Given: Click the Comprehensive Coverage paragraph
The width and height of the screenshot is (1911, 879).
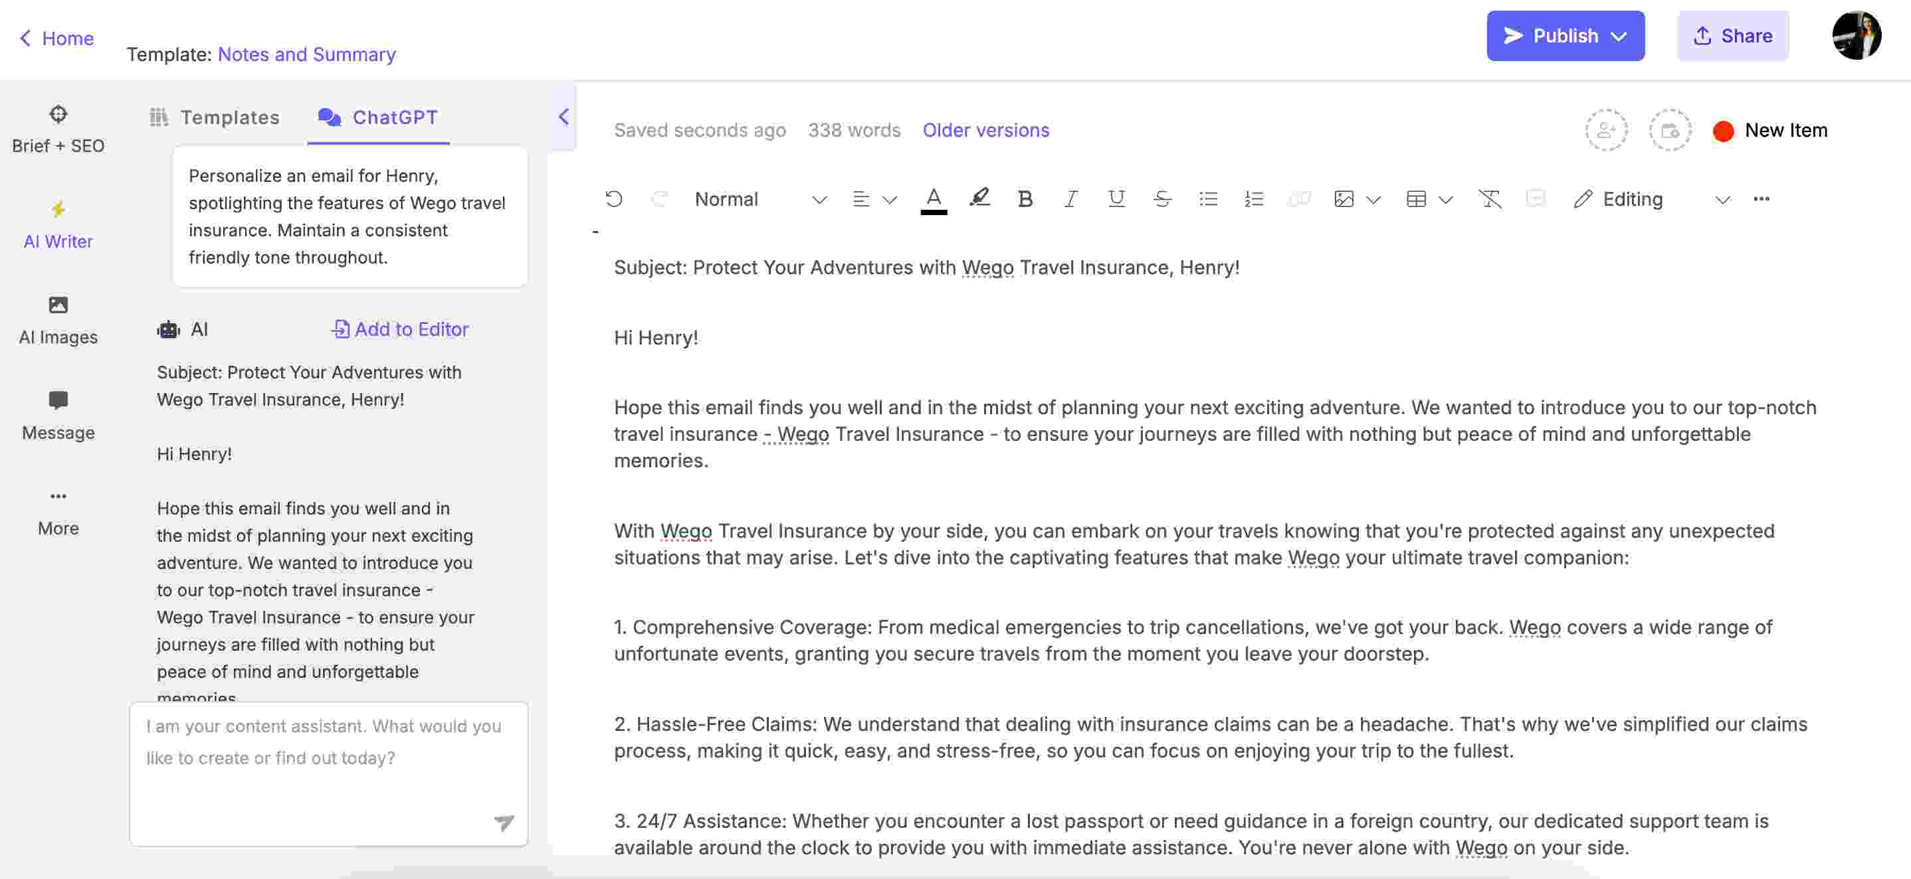Looking at the screenshot, I should click(x=1193, y=641).
